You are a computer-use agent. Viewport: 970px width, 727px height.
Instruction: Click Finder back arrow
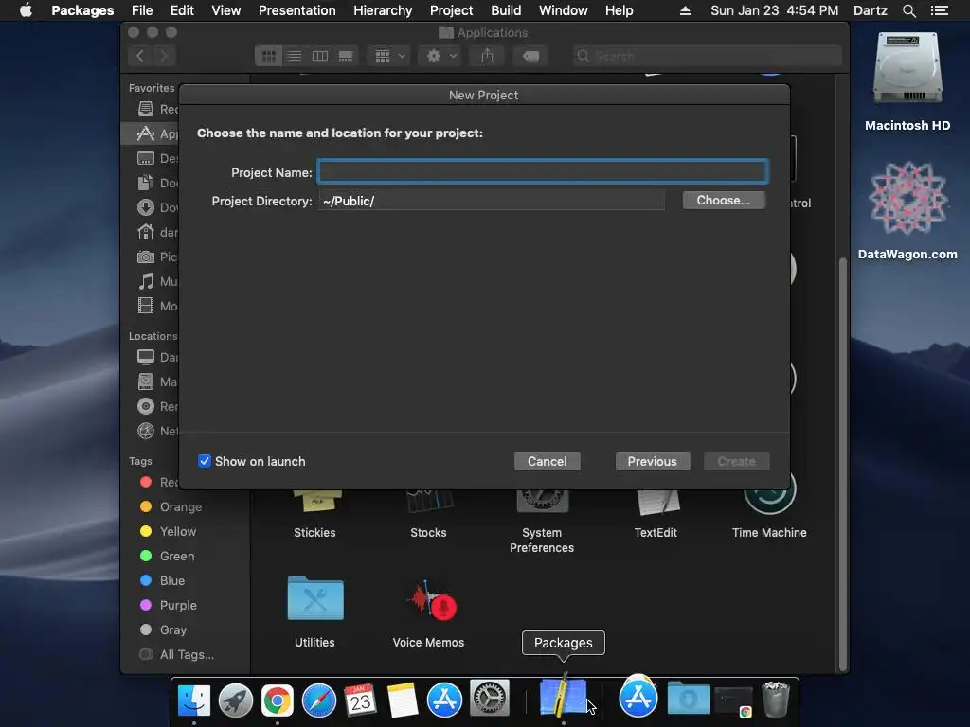click(140, 56)
